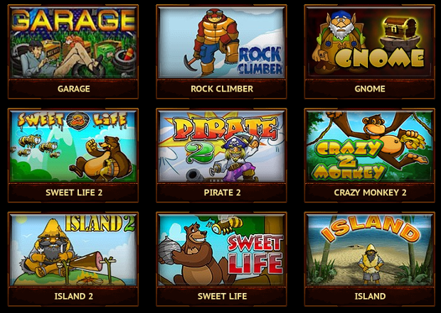441x313 pixels.
Task: Open the ISLAND 2 text label
Action: pos(74,296)
